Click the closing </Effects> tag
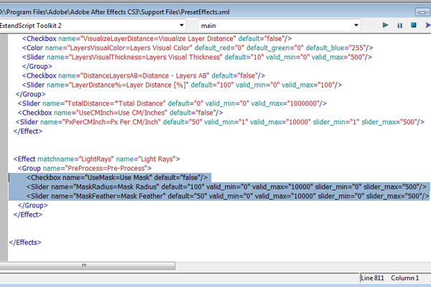This screenshot has height=287, width=431. click(25, 243)
